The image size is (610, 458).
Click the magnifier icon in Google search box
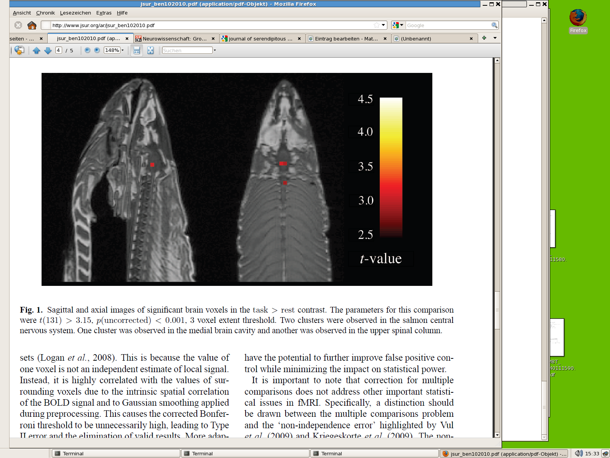494,25
